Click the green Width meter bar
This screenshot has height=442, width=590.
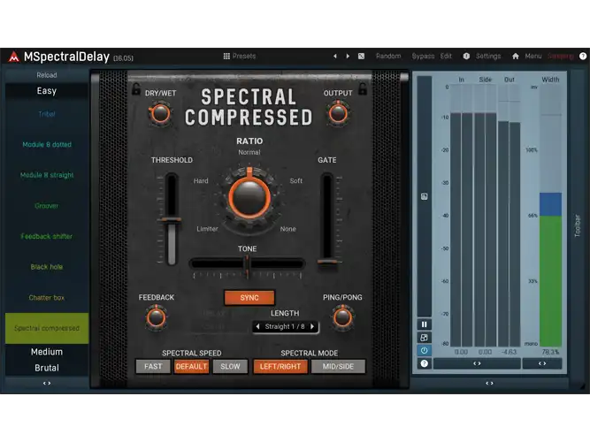(x=550, y=280)
